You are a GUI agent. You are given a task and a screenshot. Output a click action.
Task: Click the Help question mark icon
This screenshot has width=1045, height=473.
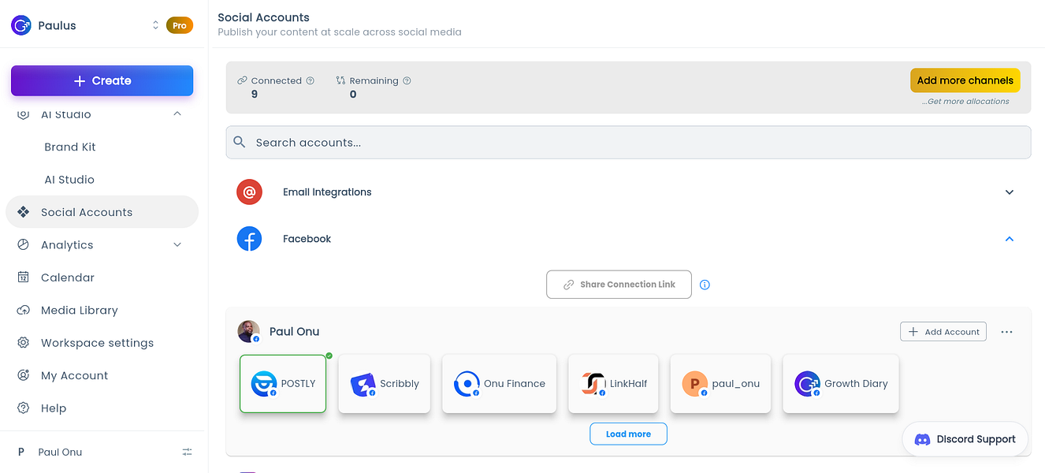(x=24, y=408)
